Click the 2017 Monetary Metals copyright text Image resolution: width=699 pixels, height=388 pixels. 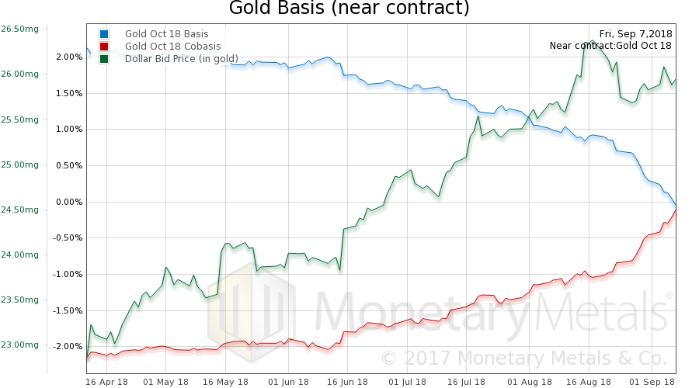523,359
